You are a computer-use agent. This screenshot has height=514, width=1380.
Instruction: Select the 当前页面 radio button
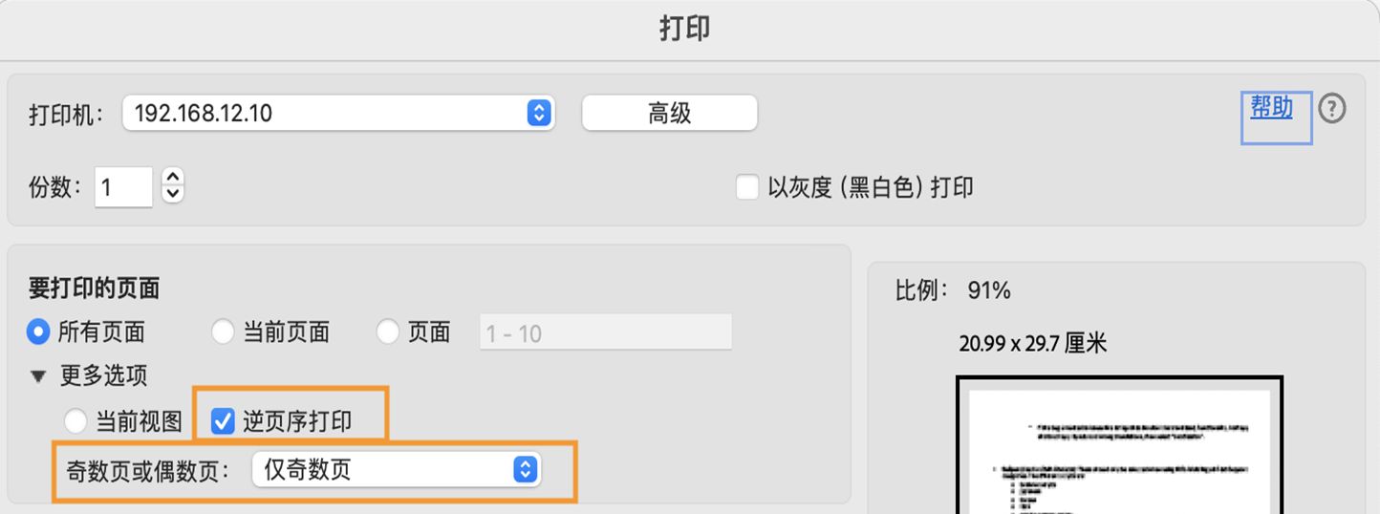click(223, 332)
